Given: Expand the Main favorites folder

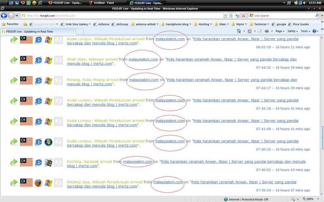Looking at the screenshot, I should tap(222, 24).
